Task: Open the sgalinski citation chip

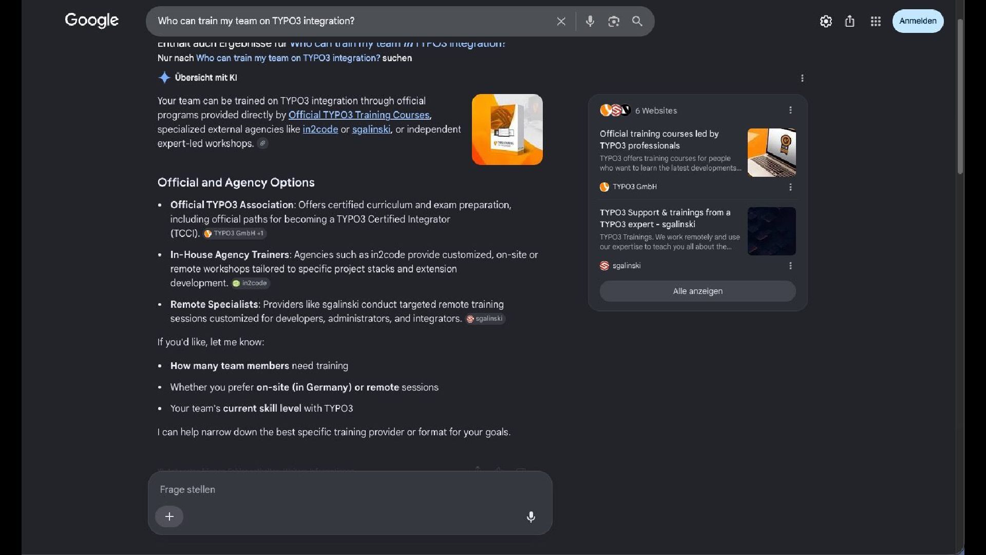Action: [485, 319]
